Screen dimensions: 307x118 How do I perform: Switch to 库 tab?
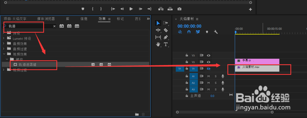(68, 19)
